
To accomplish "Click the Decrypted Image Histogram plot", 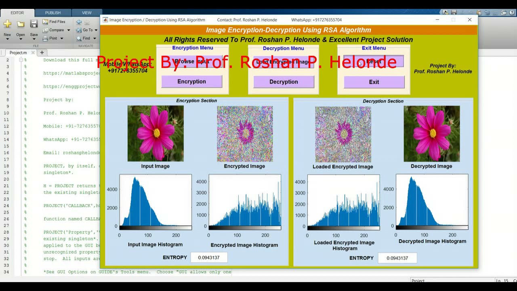I will 432,200.
